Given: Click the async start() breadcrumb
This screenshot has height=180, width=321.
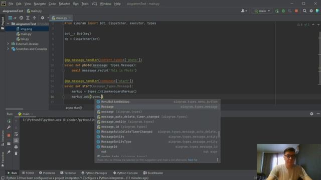Looking at the screenshot, I should [x=74, y=108].
